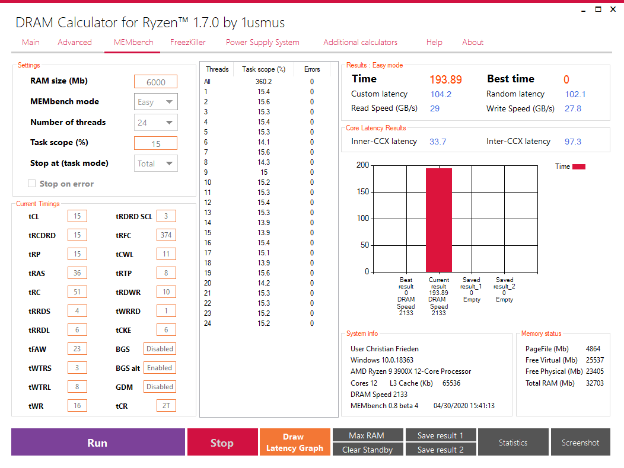Click the tRP timing field

pyautogui.click(x=77, y=254)
